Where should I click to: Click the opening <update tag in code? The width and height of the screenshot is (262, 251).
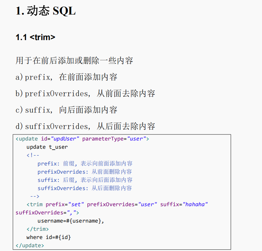[27, 139]
